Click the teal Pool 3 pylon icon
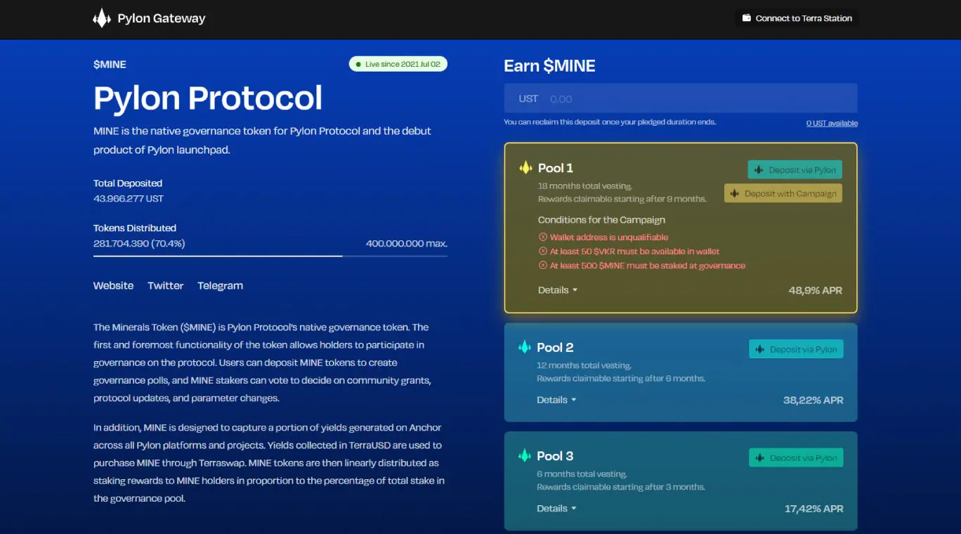This screenshot has width=961, height=534. click(524, 456)
